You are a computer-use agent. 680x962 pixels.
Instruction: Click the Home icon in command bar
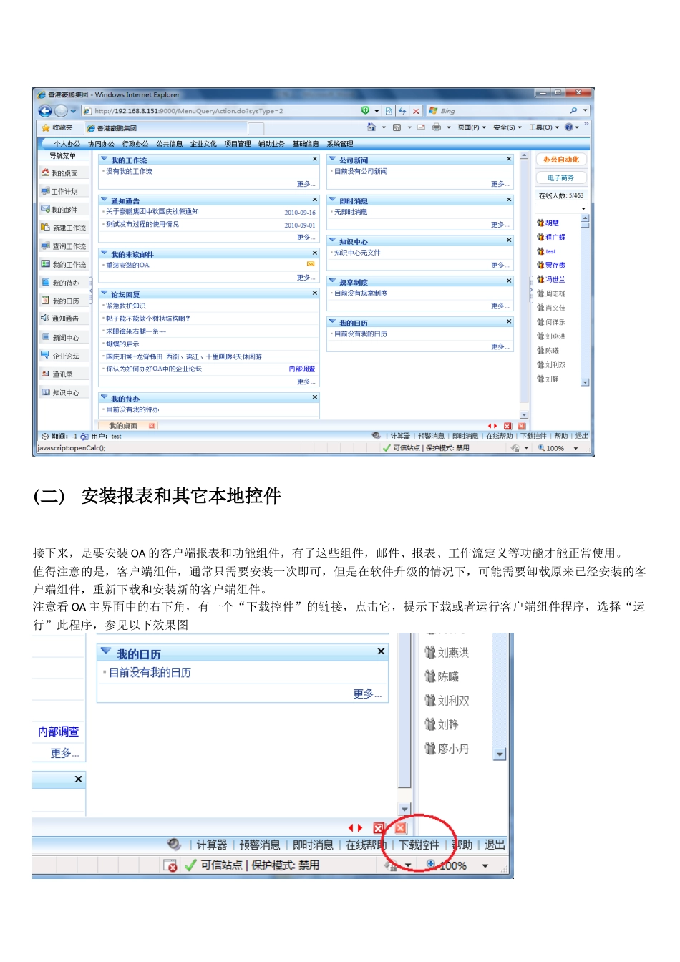tap(371, 127)
